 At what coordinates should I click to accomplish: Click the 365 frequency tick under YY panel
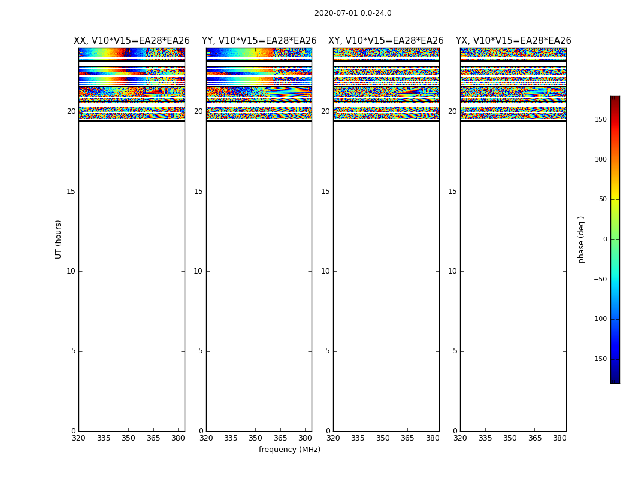coord(280,438)
